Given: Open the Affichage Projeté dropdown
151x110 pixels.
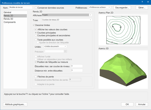Looking at the screenshot, I should pos(67,15).
